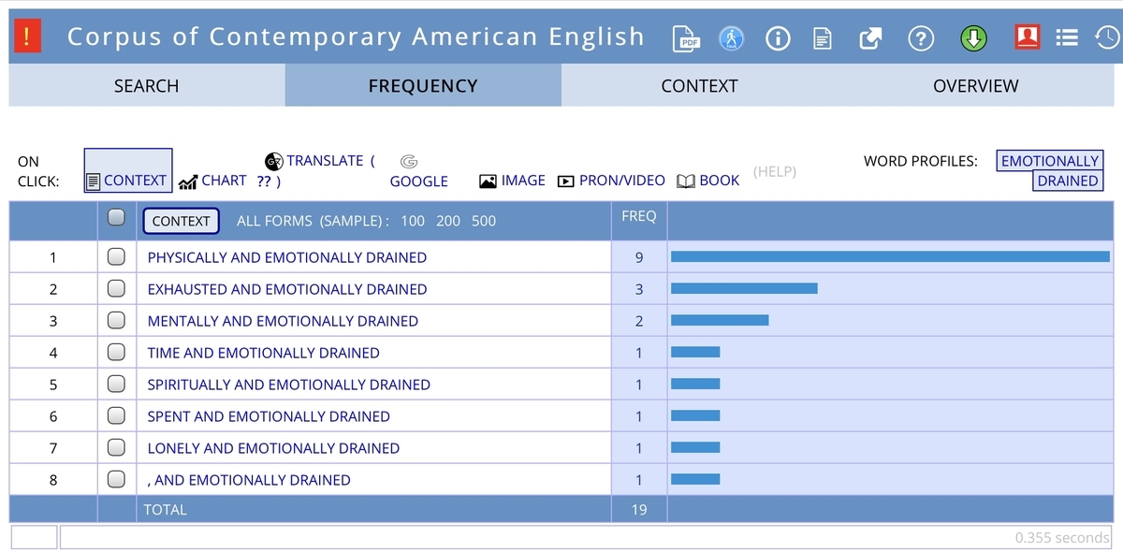Open TIME AND EMOTIONALLY DRAINED result

pyautogui.click(x=264, y=353)
